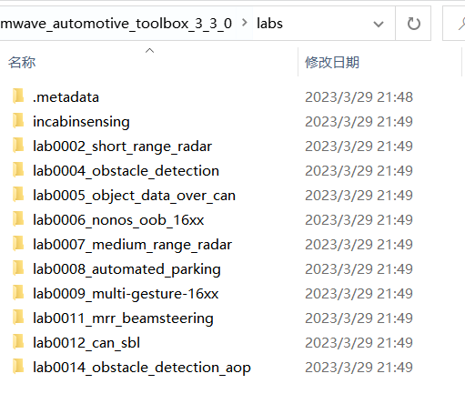Click folder icon of lab0007_medium_range_radar
Screen dimensions: 465x394
(18, 244)
